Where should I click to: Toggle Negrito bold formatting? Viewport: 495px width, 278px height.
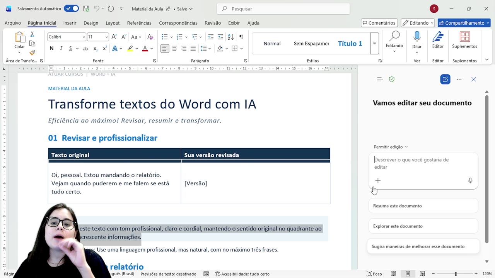[51, 48]
